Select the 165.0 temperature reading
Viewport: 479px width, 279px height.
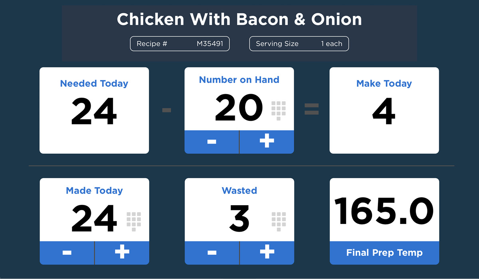(384, 211)
